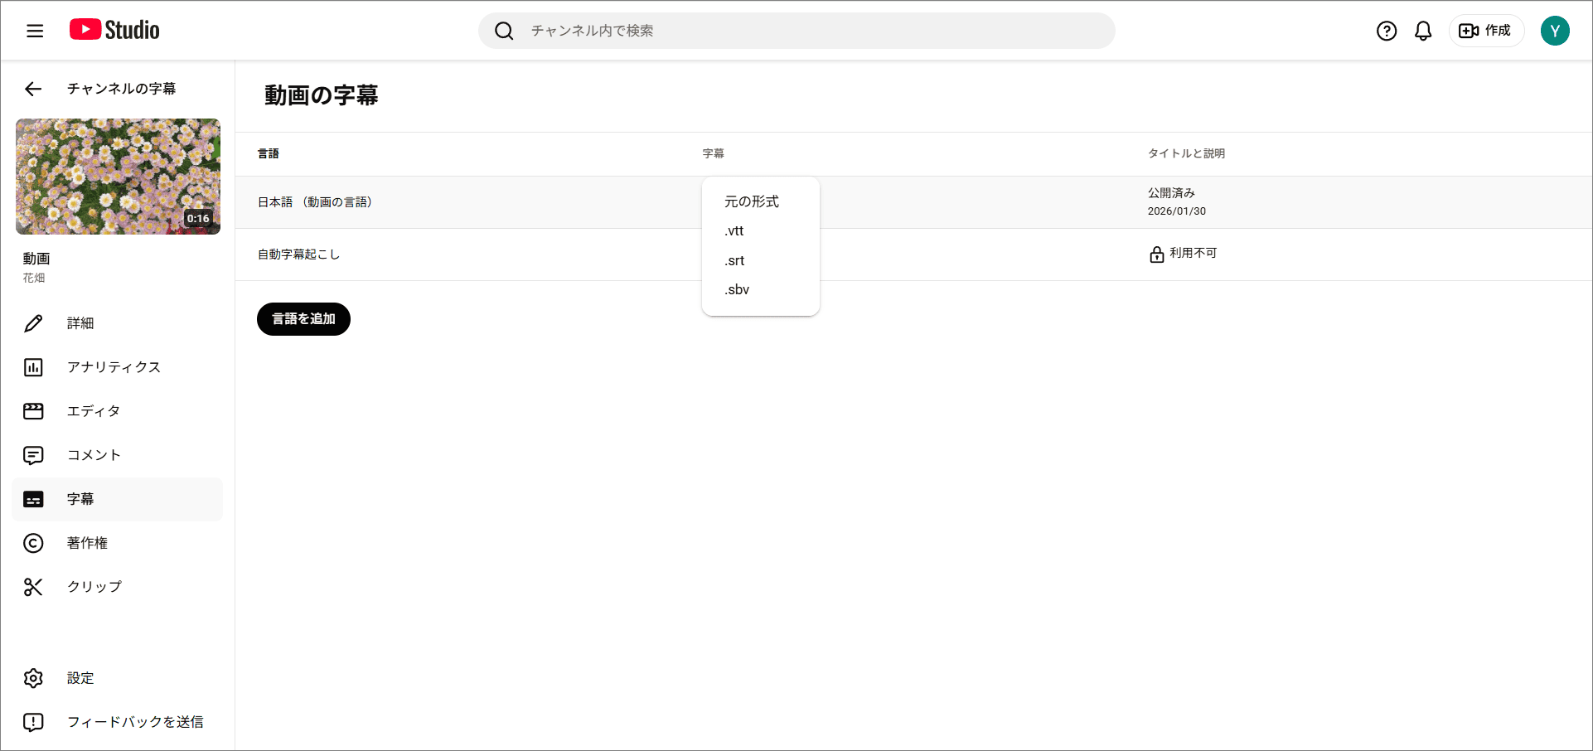1593x751 pixels.
Task: Open the エディタ section
Action: (94, 411)
